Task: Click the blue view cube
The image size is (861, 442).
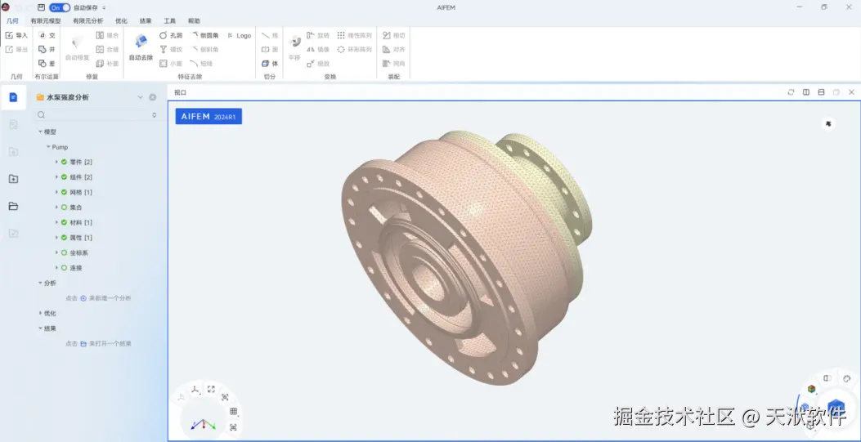Action: tap(836, 408)
